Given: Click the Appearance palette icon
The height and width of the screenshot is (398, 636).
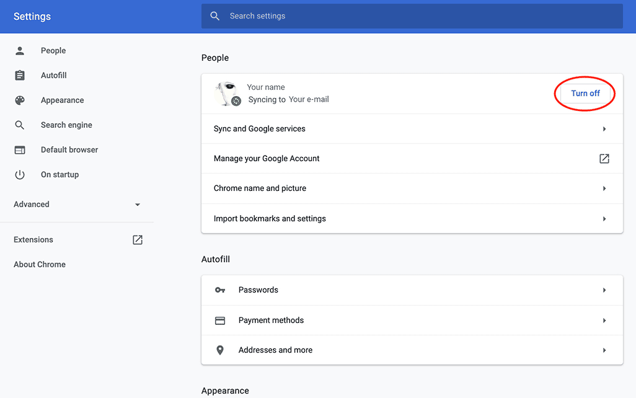Looking at the screenshot, I should 20,100.
